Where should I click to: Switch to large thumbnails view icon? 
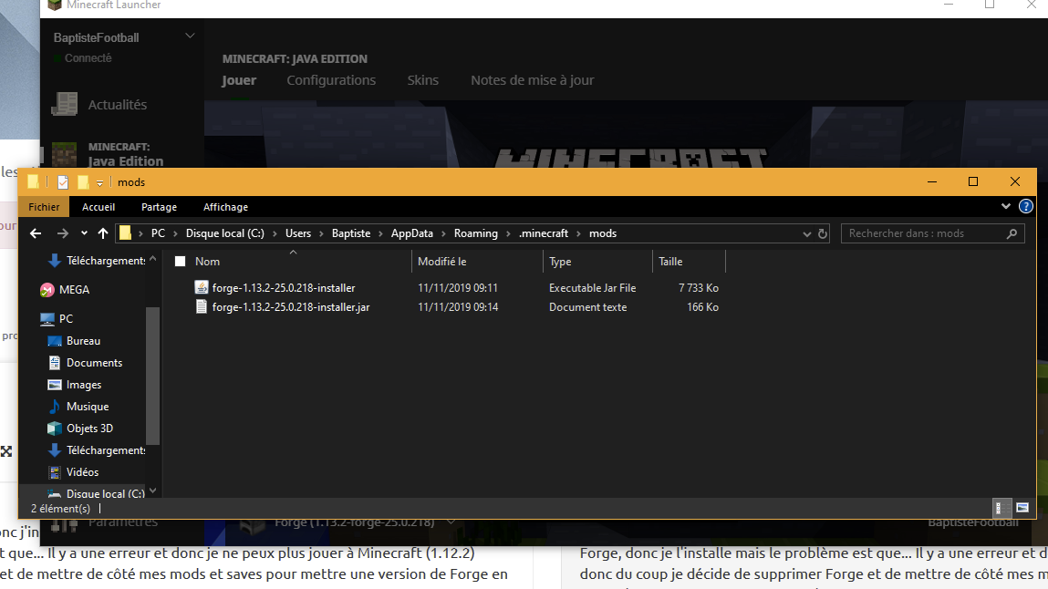click(1022, 508)
